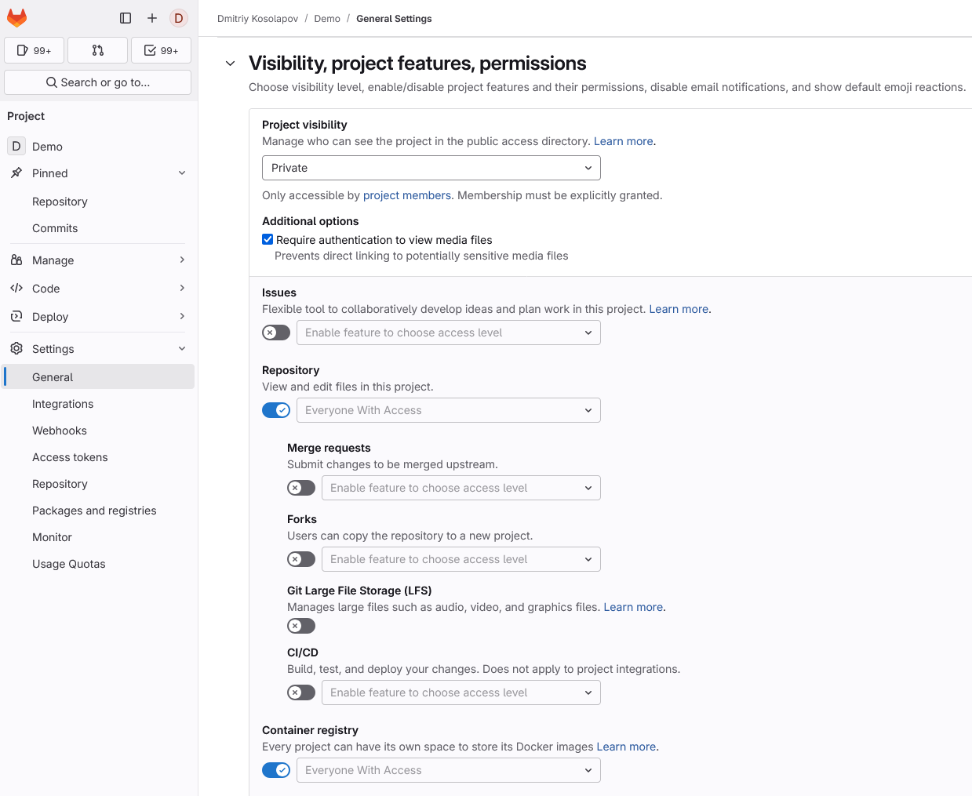Viewport: 972px width, 796px height.
Task: Open the Webhooks settings page
Action: click(x=60, y=431)
